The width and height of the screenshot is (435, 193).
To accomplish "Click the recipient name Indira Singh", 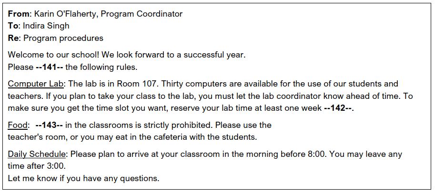I will tap(46, 26).
